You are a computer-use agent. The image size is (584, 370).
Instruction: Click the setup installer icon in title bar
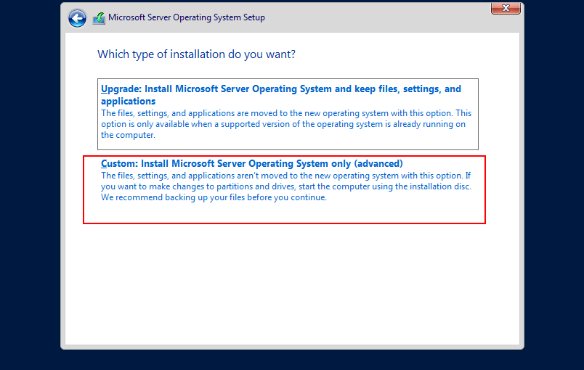[x=99, y=18]
